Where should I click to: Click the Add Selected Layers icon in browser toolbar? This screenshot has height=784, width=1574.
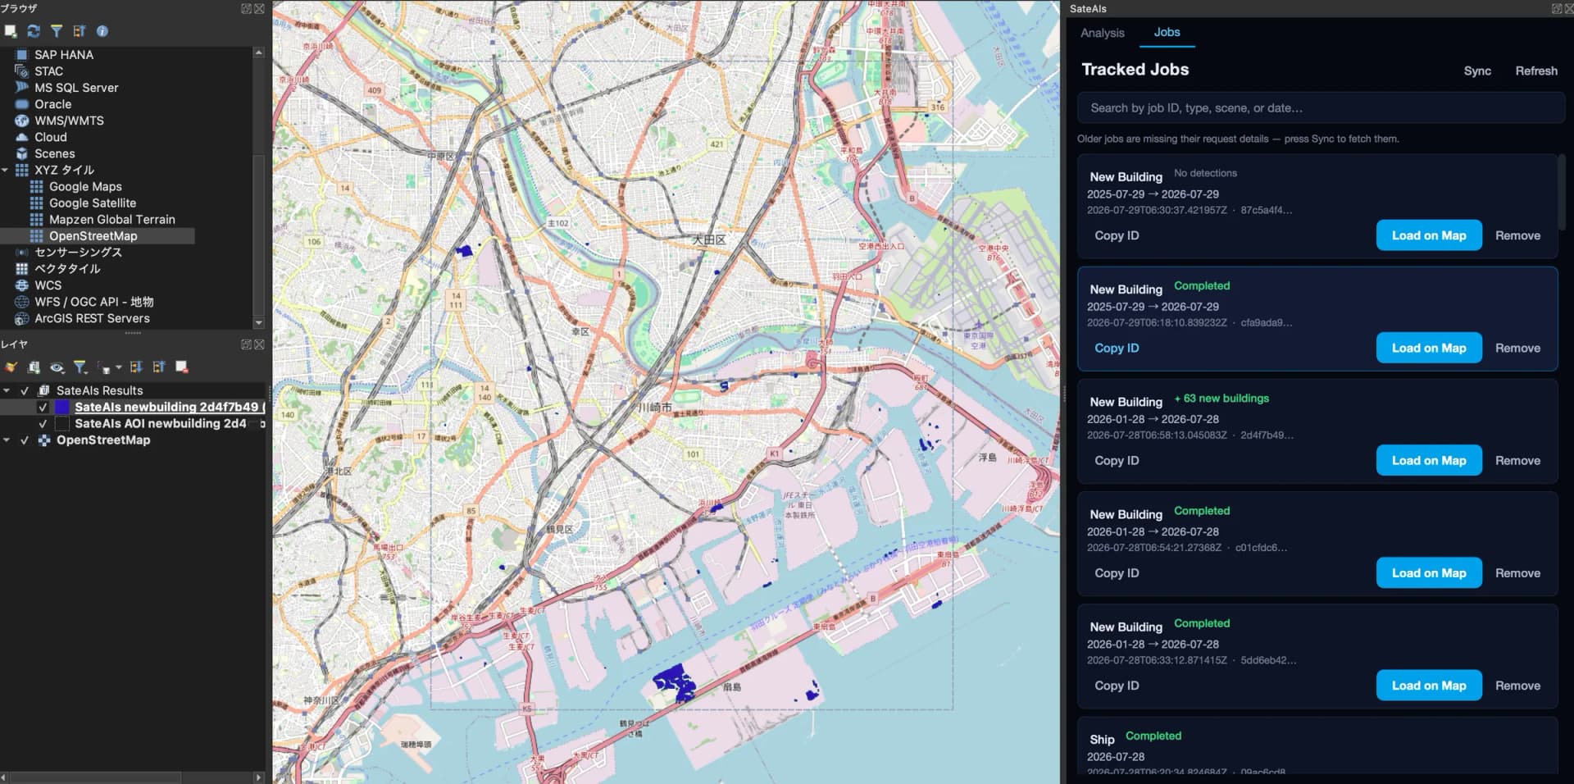tap(11, 31)
